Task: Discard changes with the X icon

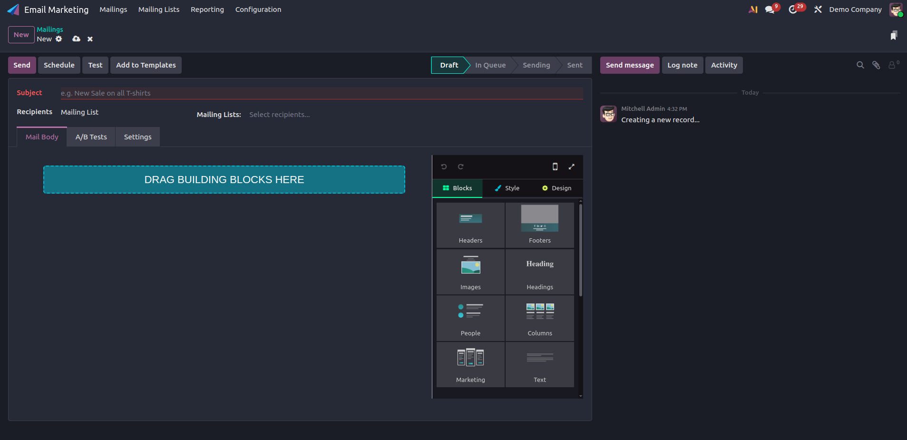Action: [90, 39]
